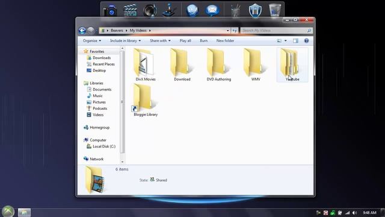This screenshot has height=217, width=385.
Task: Expand the views options arrow
Action: (x=285, y=41)
